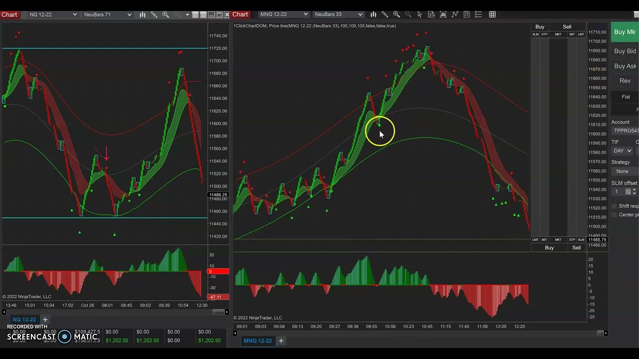Viewport: 639px width, 359px height.
Task: Click top MKT column header in DOM
Action: tap(558, 34)
